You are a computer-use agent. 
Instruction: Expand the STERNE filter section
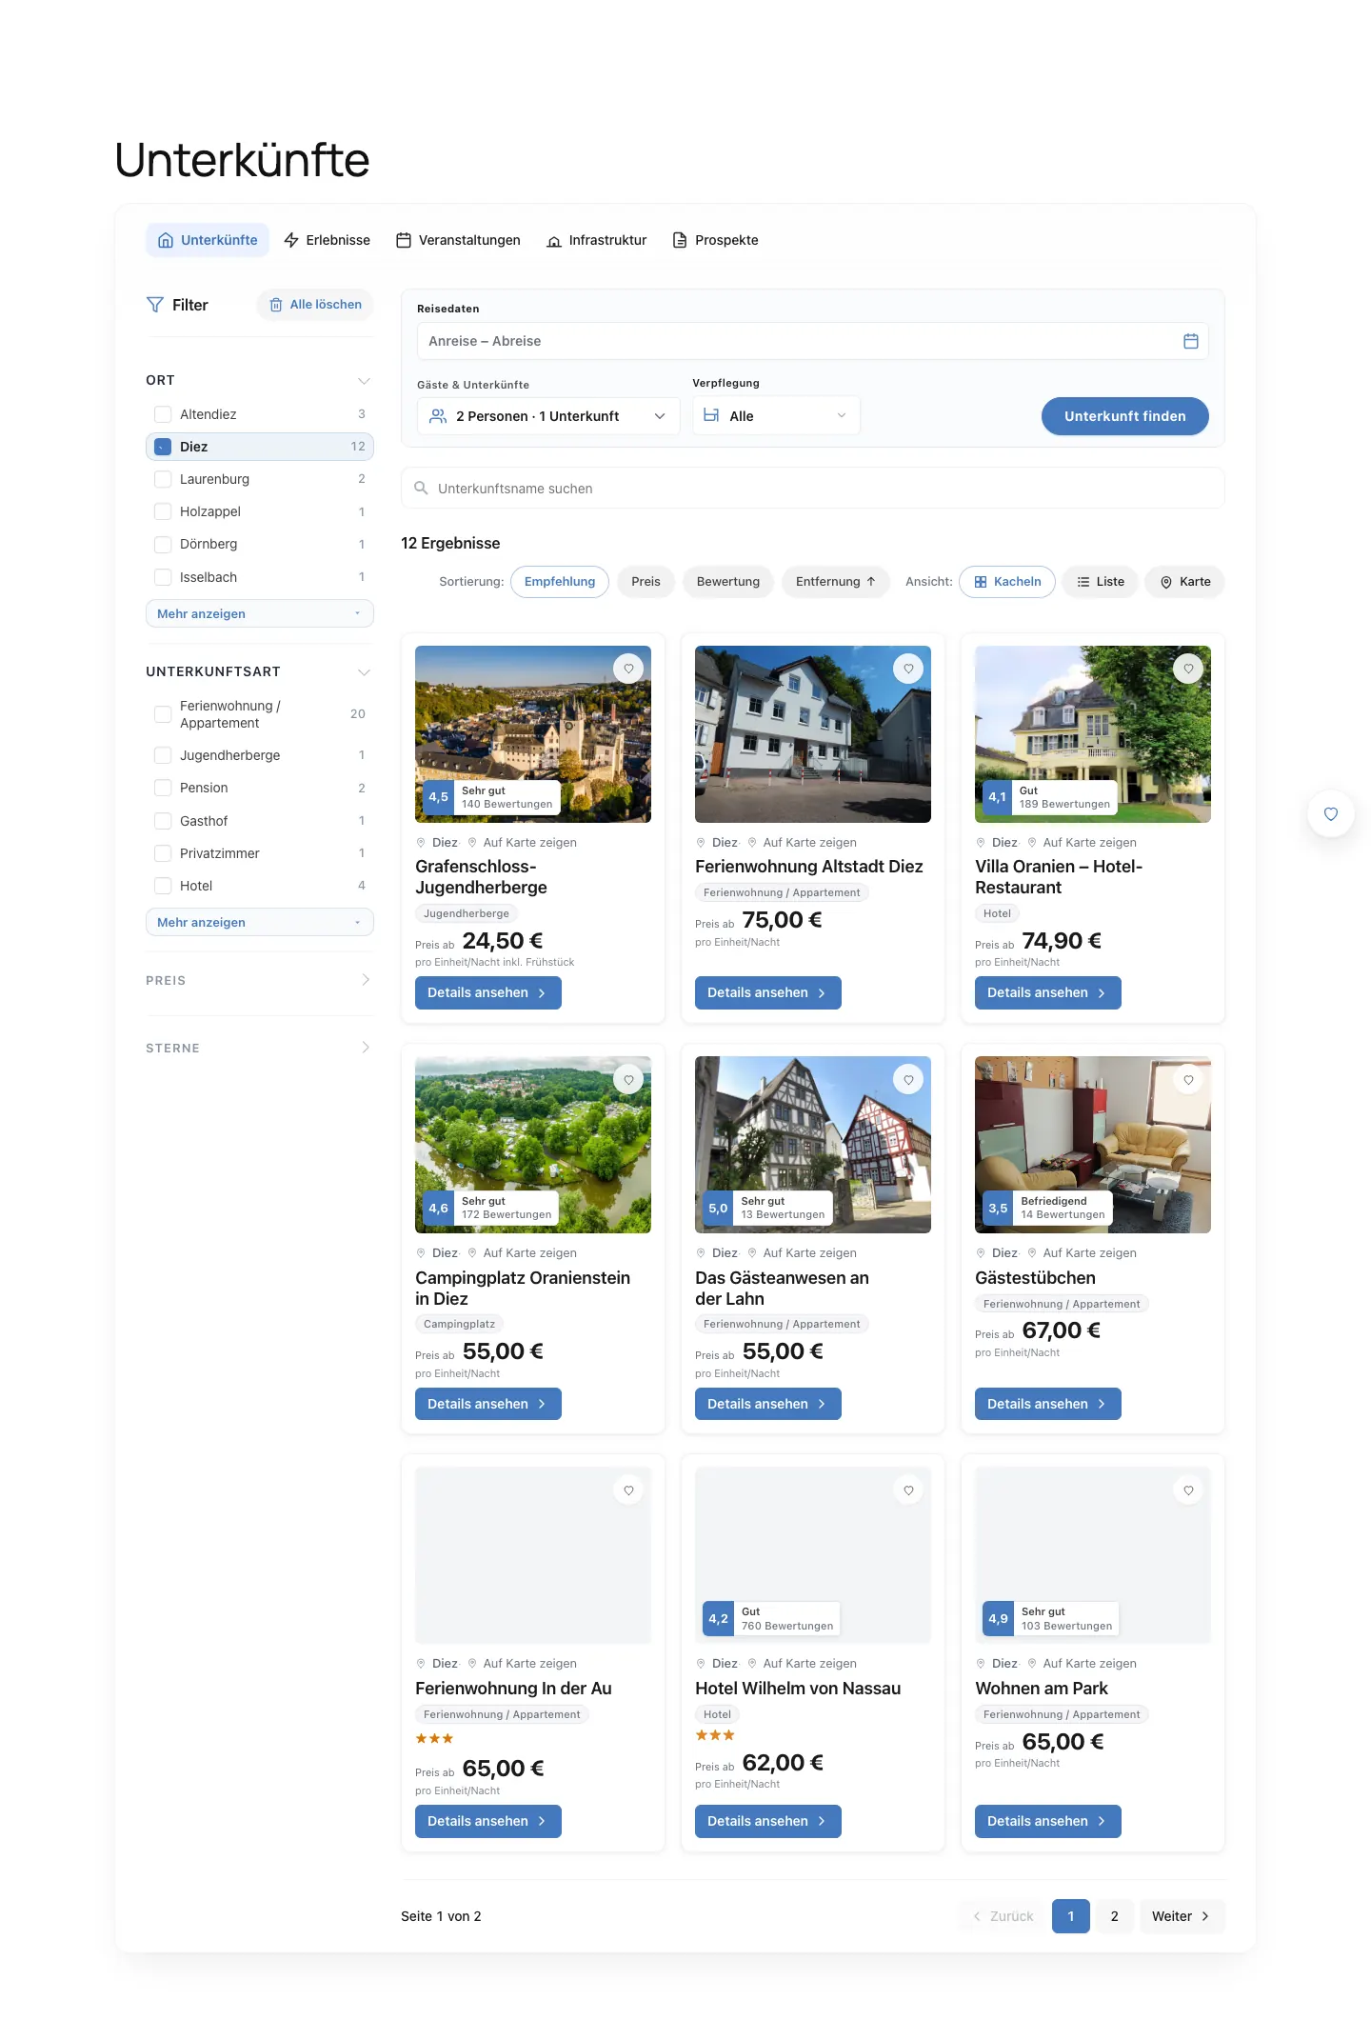(x=366, y=1048)
